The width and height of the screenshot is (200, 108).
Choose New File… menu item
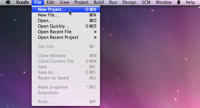click(x=66, y=15)
